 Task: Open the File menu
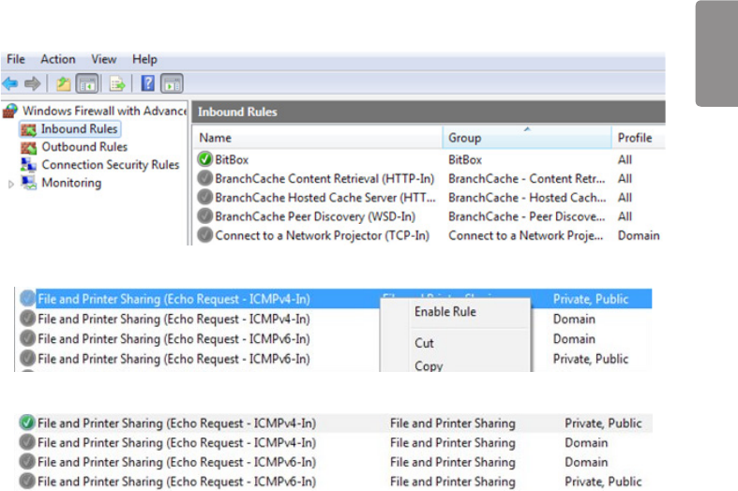(16, 59)
